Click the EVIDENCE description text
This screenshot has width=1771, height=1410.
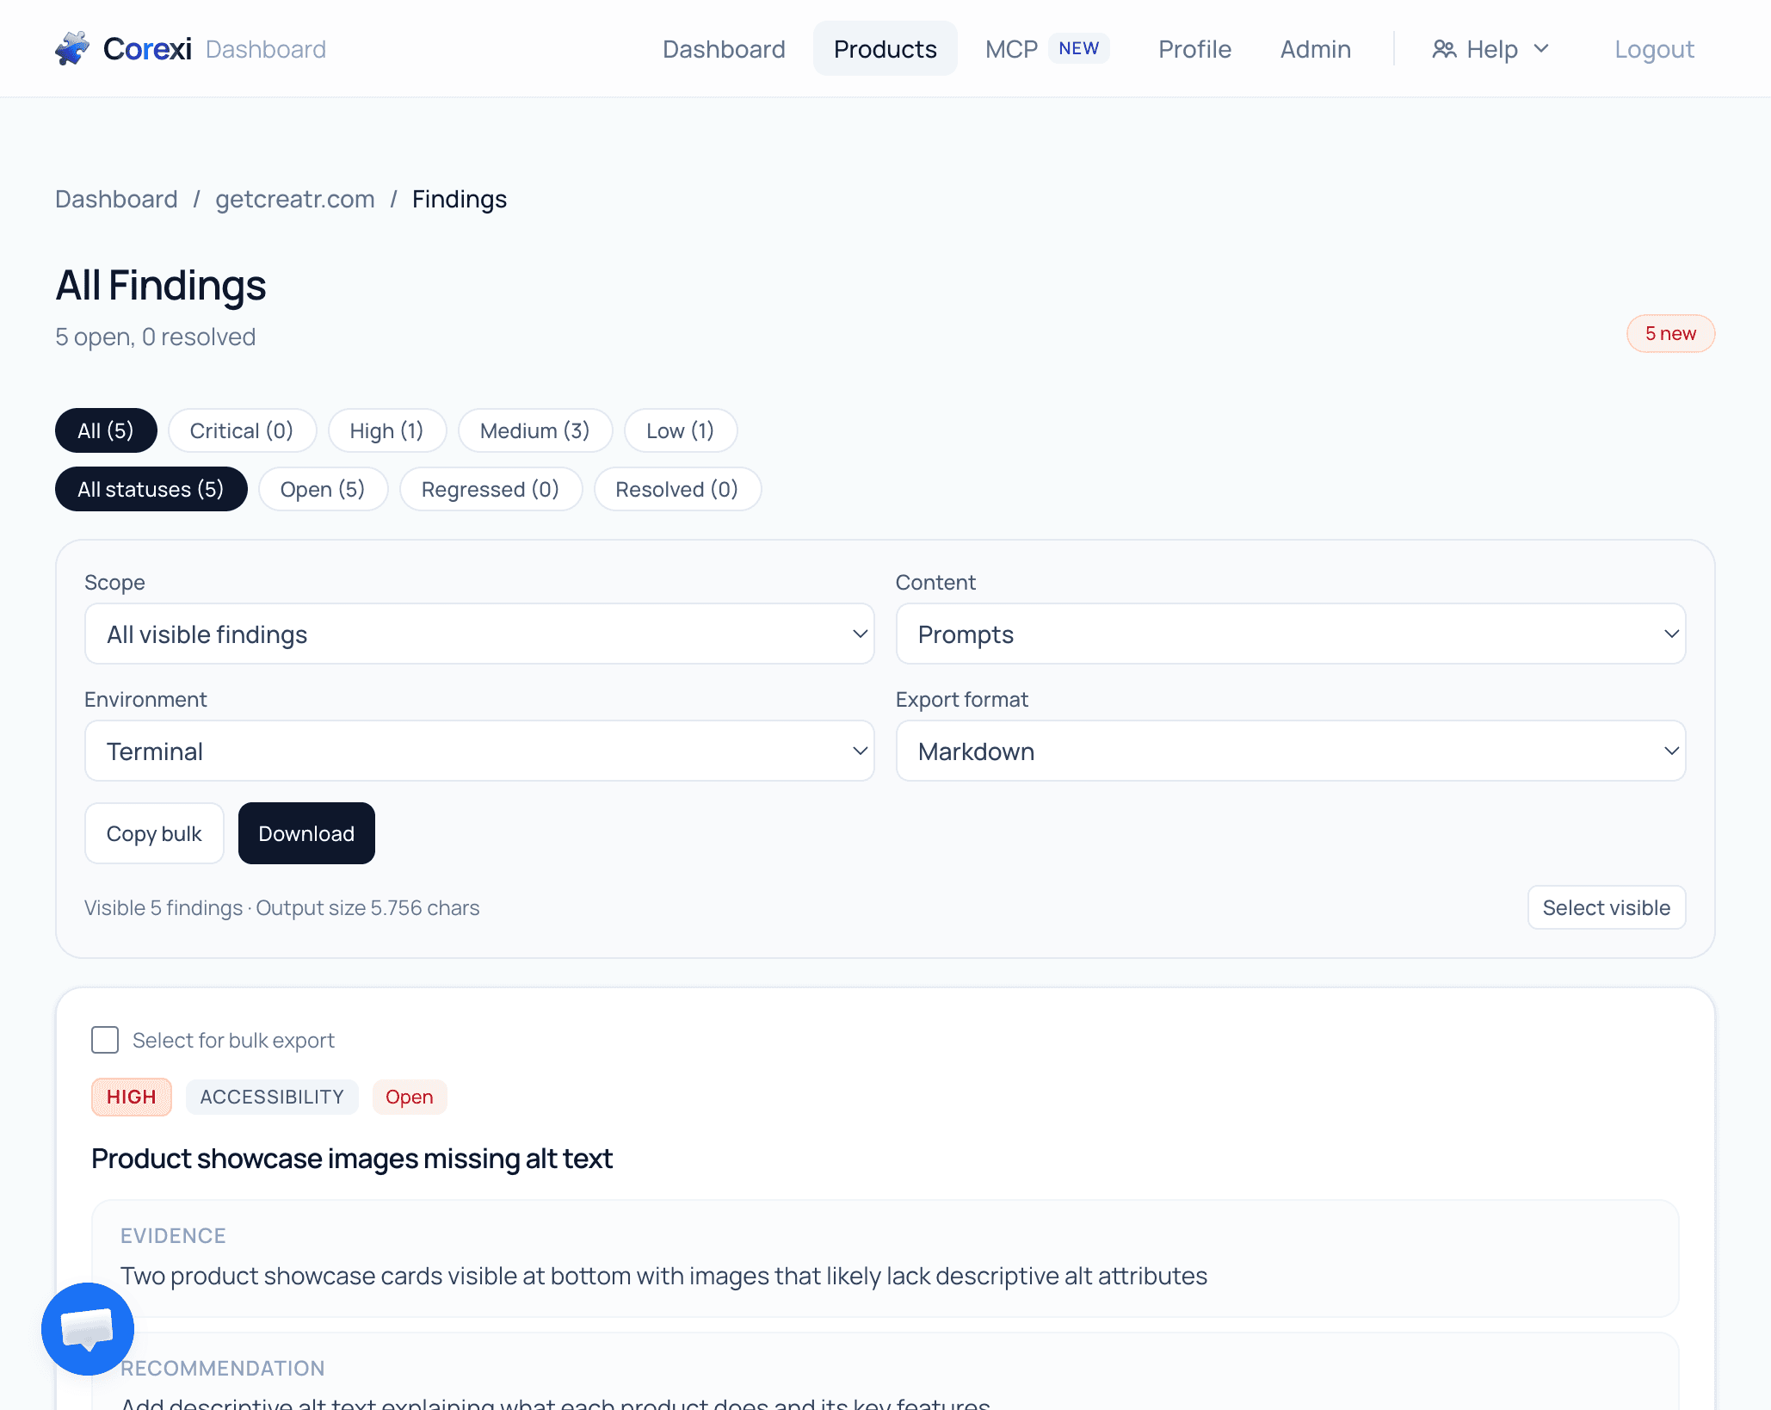click(663, 1276)
